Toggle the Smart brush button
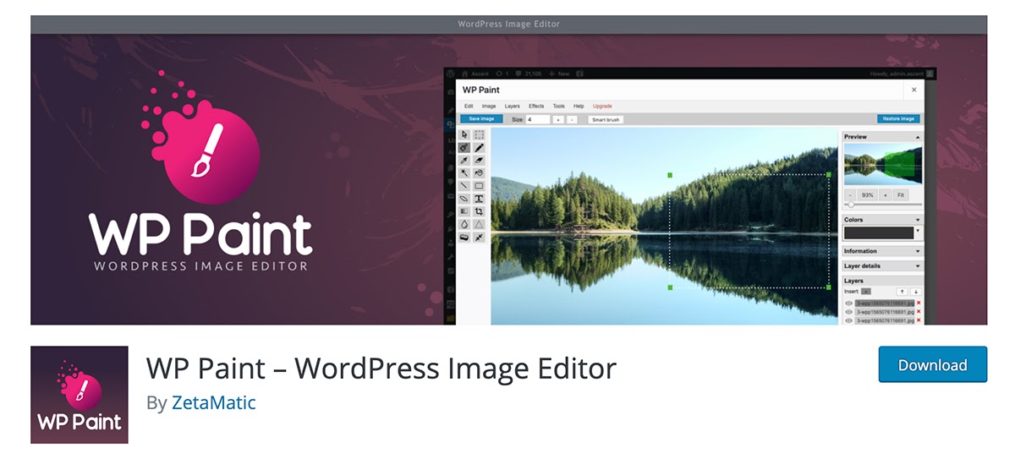This screenshot has height=459, width=1015. tap(606, 120)
